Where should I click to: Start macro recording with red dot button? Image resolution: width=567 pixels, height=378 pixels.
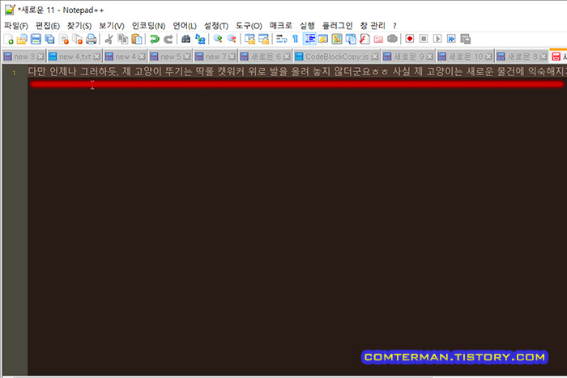coord(410,39)
